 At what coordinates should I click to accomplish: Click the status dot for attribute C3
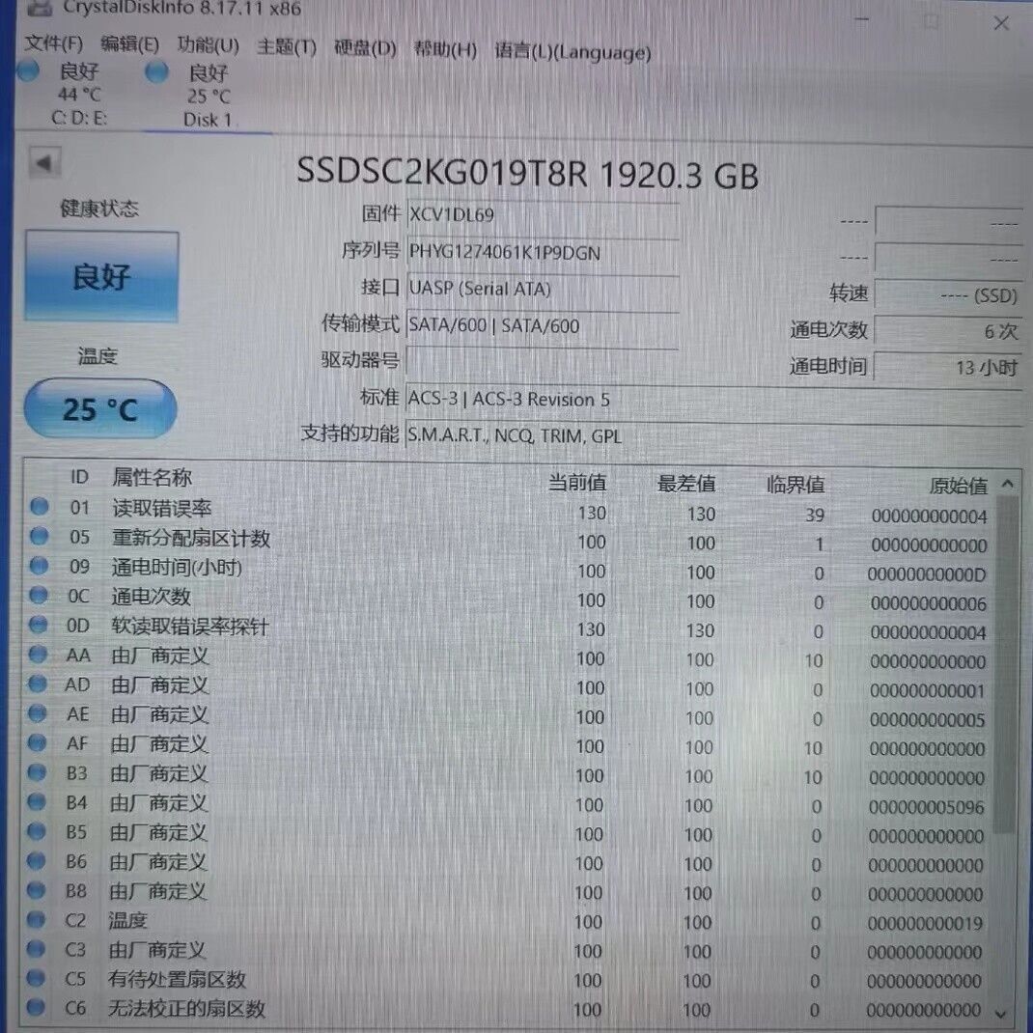click(x=36, y=949)
